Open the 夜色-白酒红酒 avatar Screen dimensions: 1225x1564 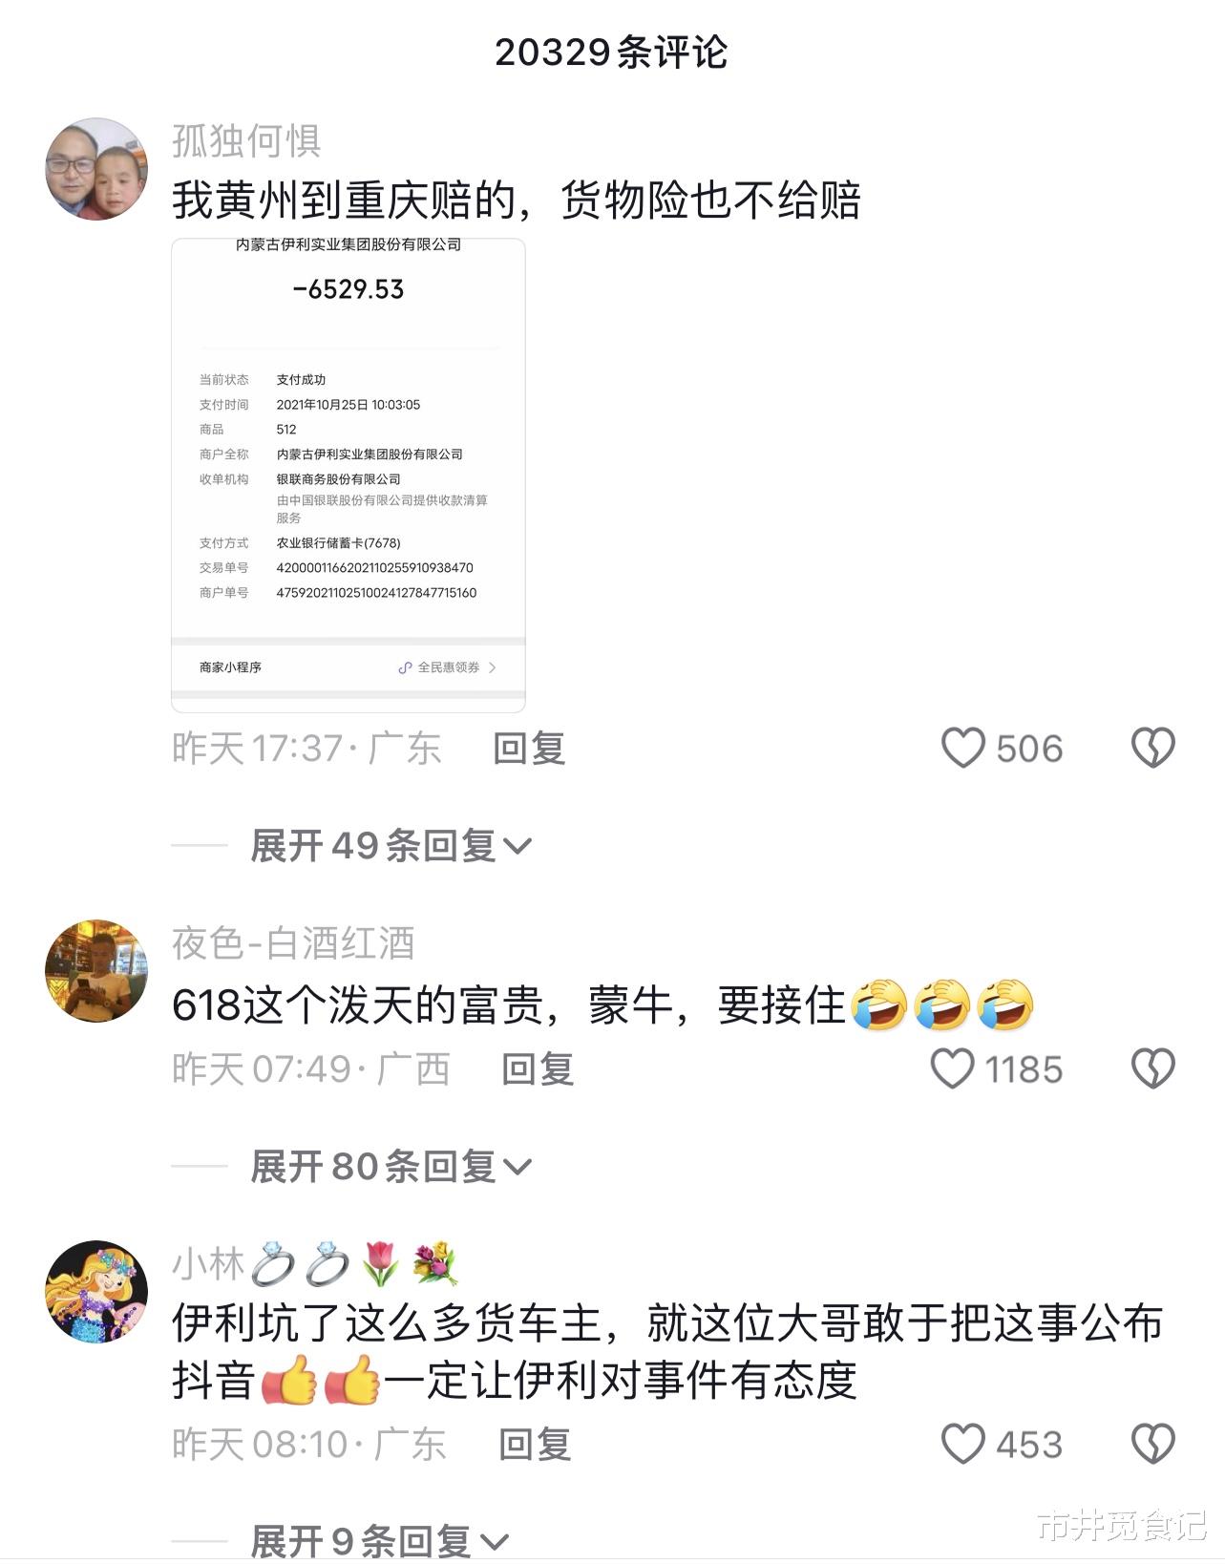click(x=96, y=971)
